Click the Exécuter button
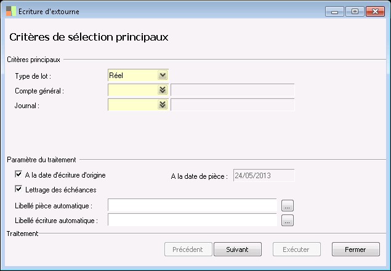391x271 pixels. (297, 249)
